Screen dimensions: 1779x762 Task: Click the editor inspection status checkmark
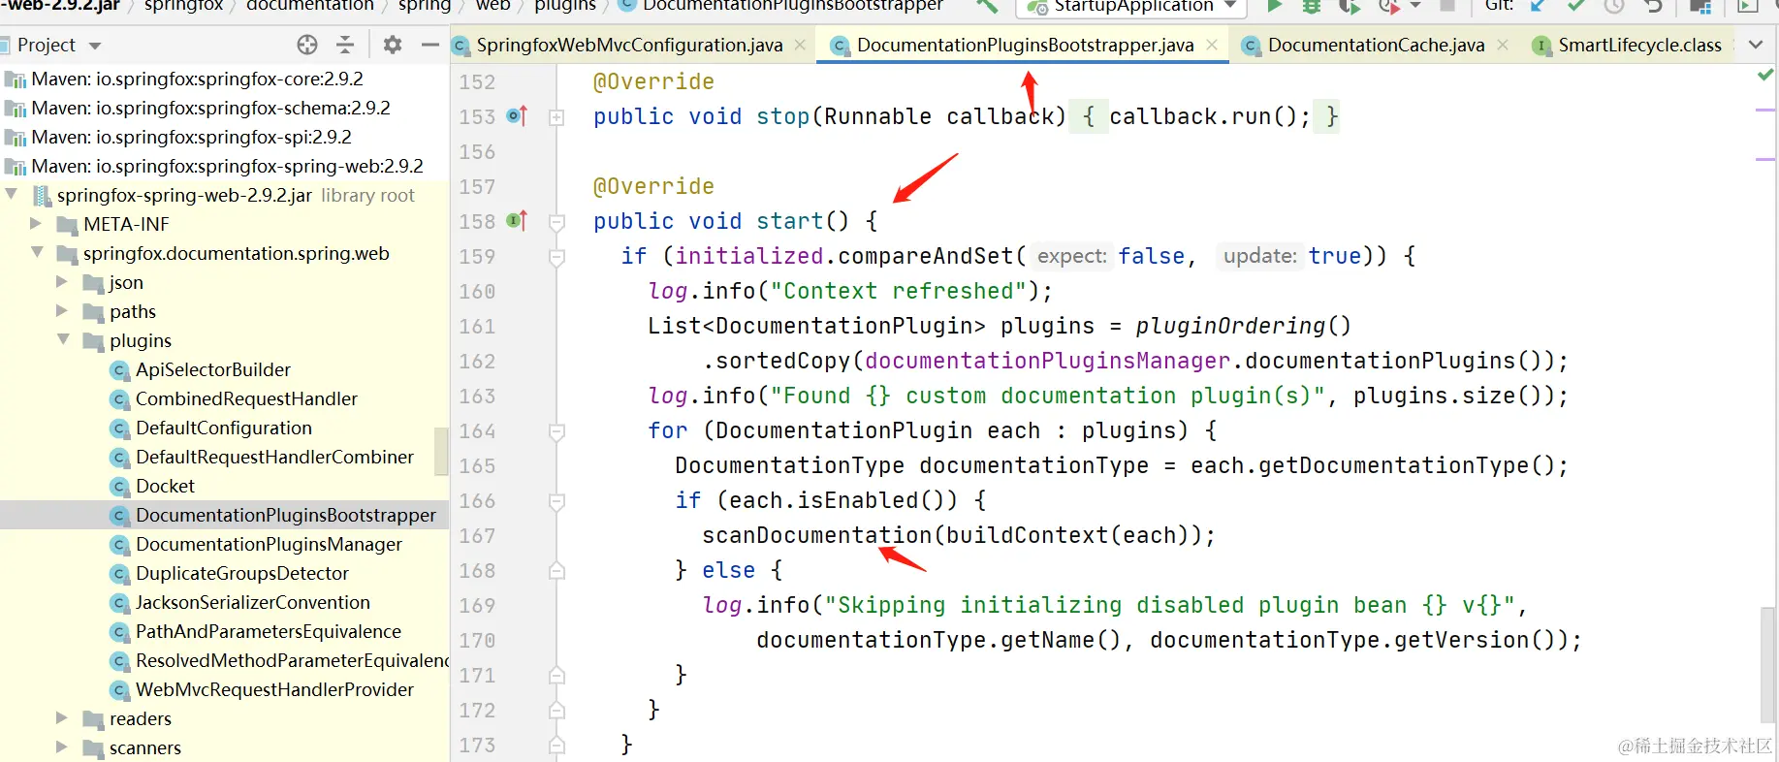pos(1765,75)
